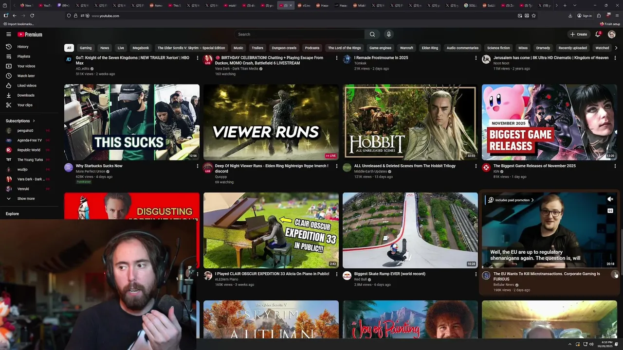Open options for Clair Obscur piano video
623x350 pixels.
click(x=336, y=274)
